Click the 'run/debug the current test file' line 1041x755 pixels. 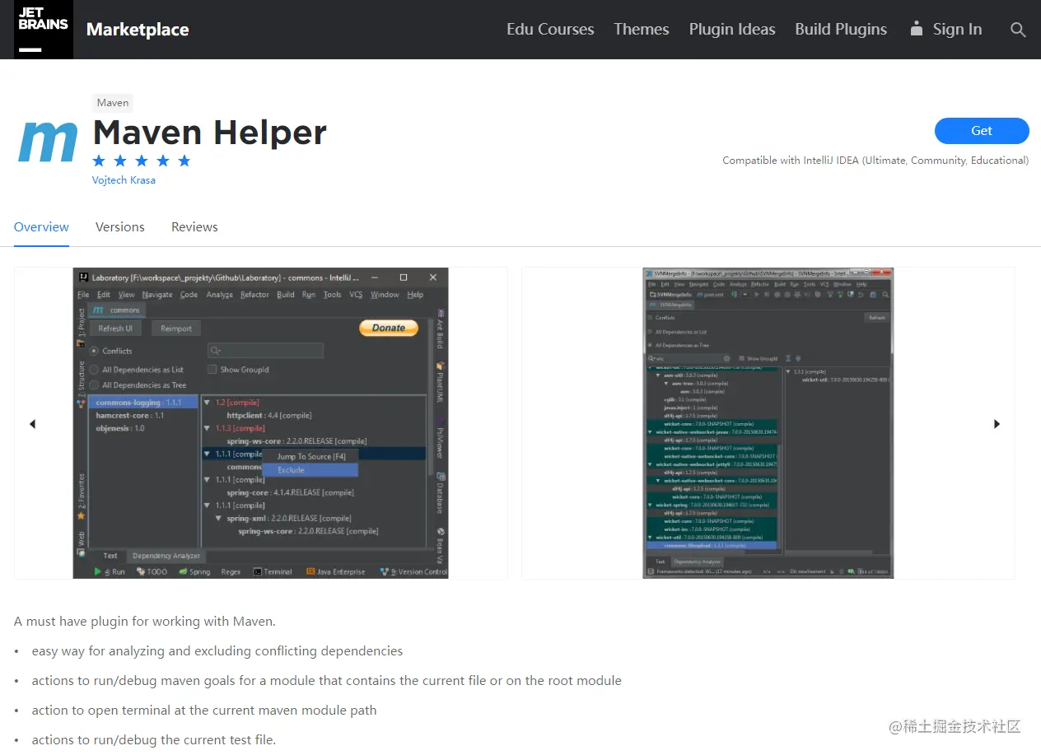pyautogui.click(x=154, y=740)
